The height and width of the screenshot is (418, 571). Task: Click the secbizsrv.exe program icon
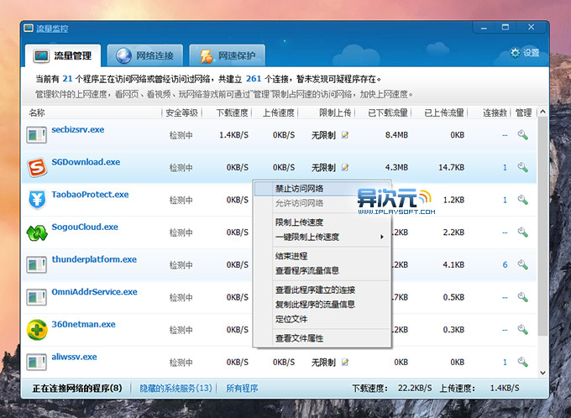tap(36, 135)
